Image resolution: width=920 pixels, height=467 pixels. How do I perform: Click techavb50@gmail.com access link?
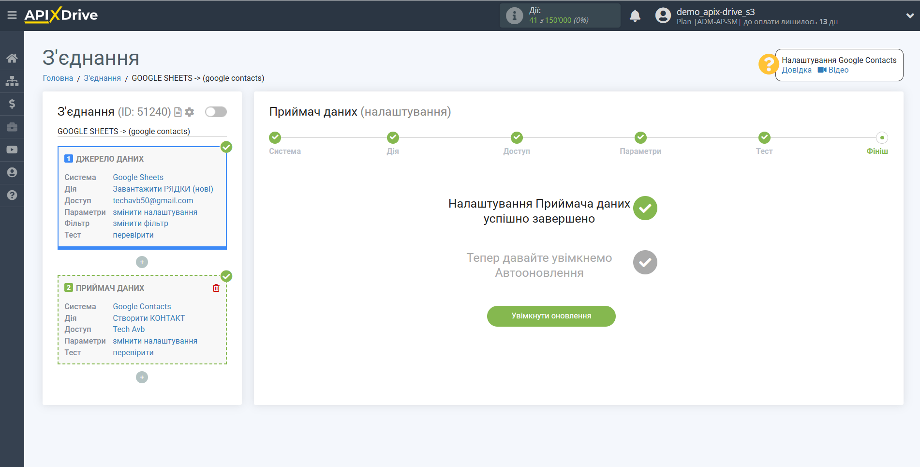tap(153, 200)
